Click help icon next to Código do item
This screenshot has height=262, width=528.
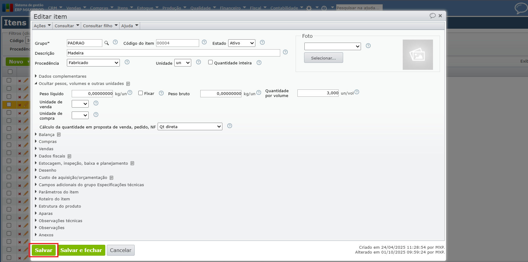[204, 42]
